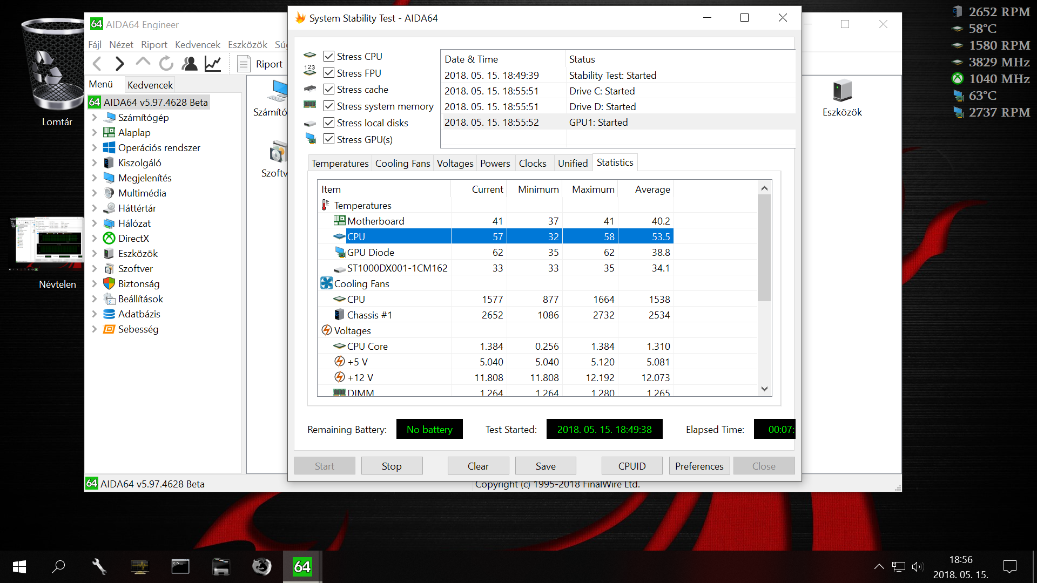Click scroll up arrow in statistics list
The width and height of the screenshot is (1037, 583).
[x=764, y=188]
